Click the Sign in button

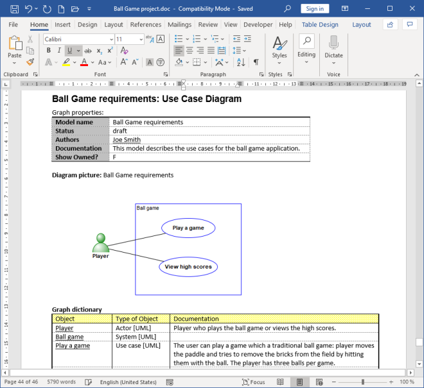(x=315, y=9)
